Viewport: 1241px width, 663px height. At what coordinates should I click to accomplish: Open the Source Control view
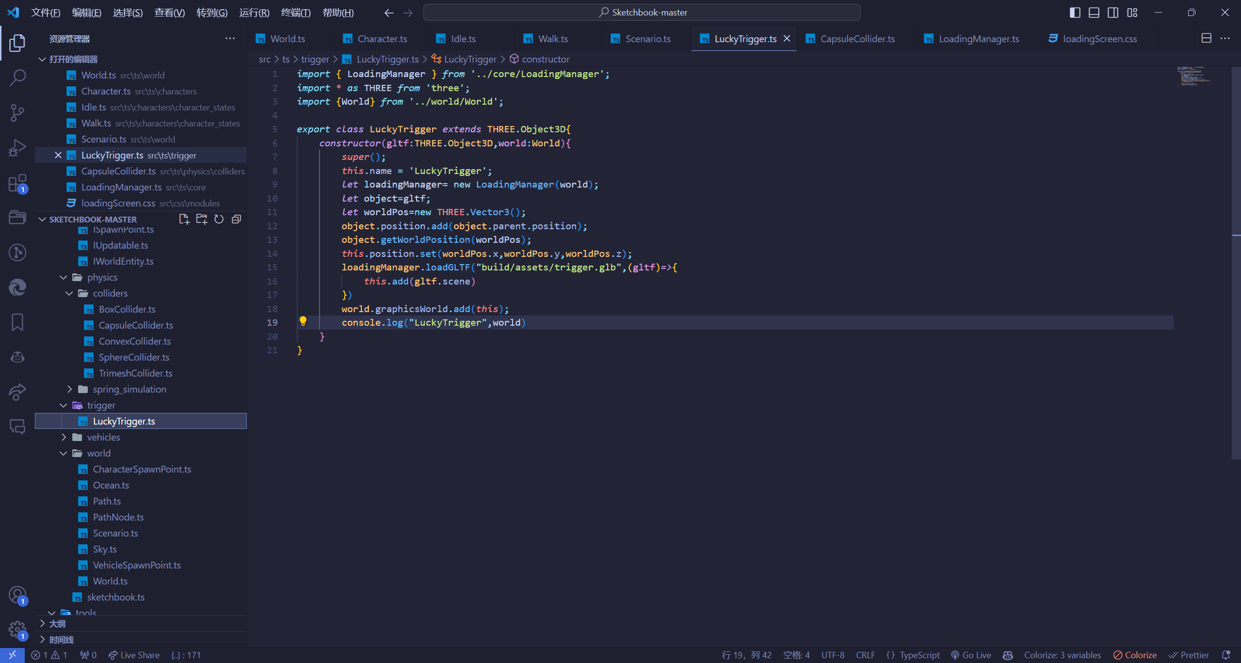click(x=17, y=112)
